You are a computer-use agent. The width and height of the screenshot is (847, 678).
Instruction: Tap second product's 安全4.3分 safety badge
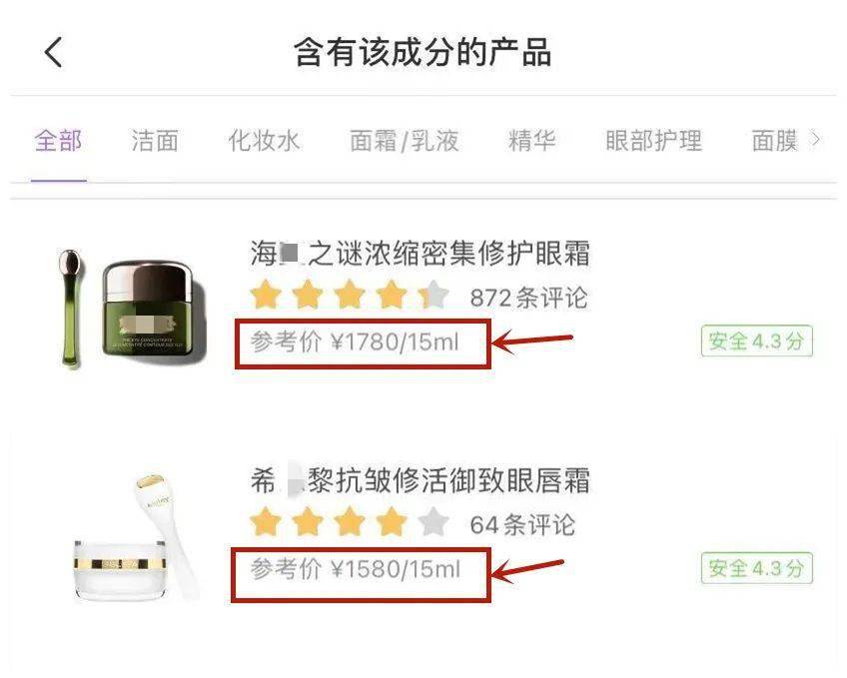pyautogui.click(x=756, y=568)
